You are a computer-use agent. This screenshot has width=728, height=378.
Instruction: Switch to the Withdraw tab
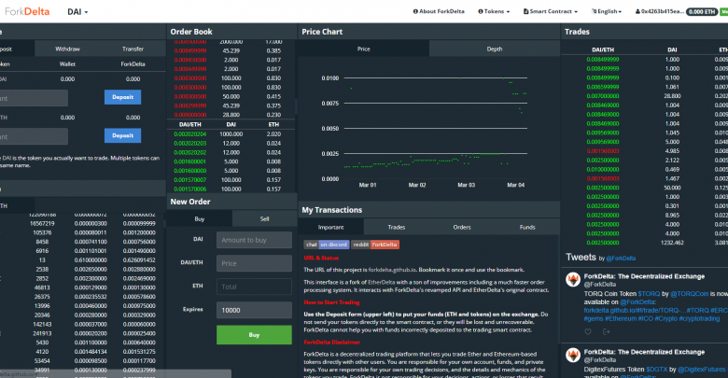click(68, 49)
